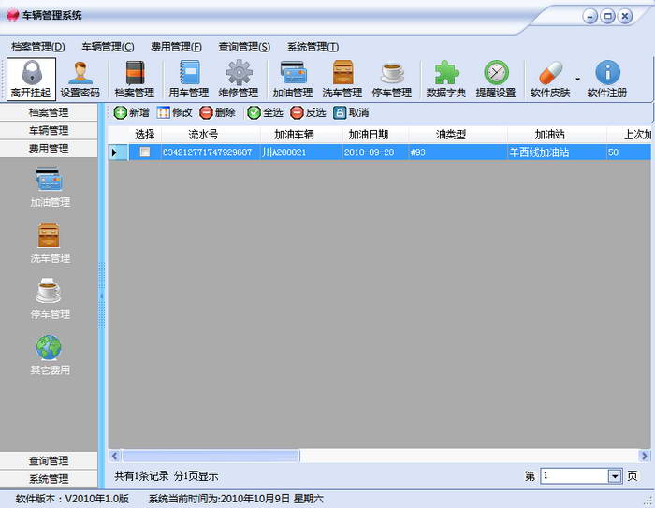Viewport: 655px width, 508px height.
Task: Click 删除 red delete button
Action: pyautogui.click(x=217, y=112)
